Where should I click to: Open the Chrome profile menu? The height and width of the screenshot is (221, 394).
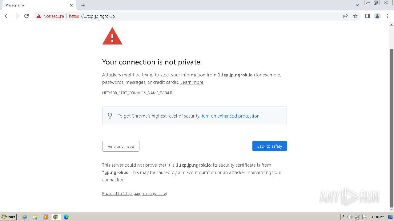point(377,16)
